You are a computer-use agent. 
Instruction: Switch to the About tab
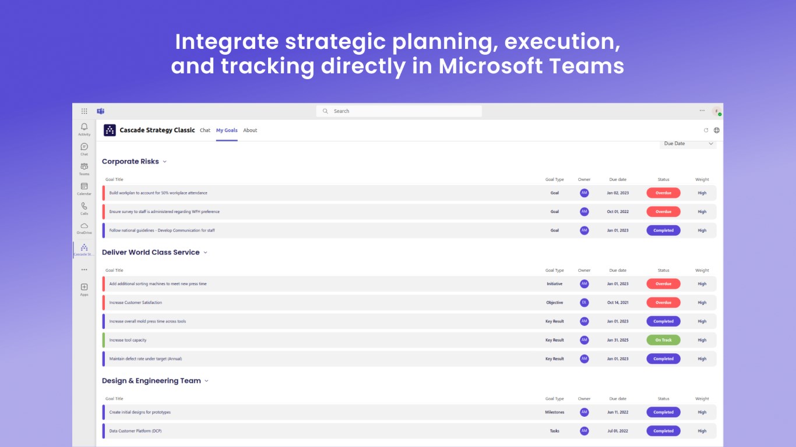click(x=250, y=130)
